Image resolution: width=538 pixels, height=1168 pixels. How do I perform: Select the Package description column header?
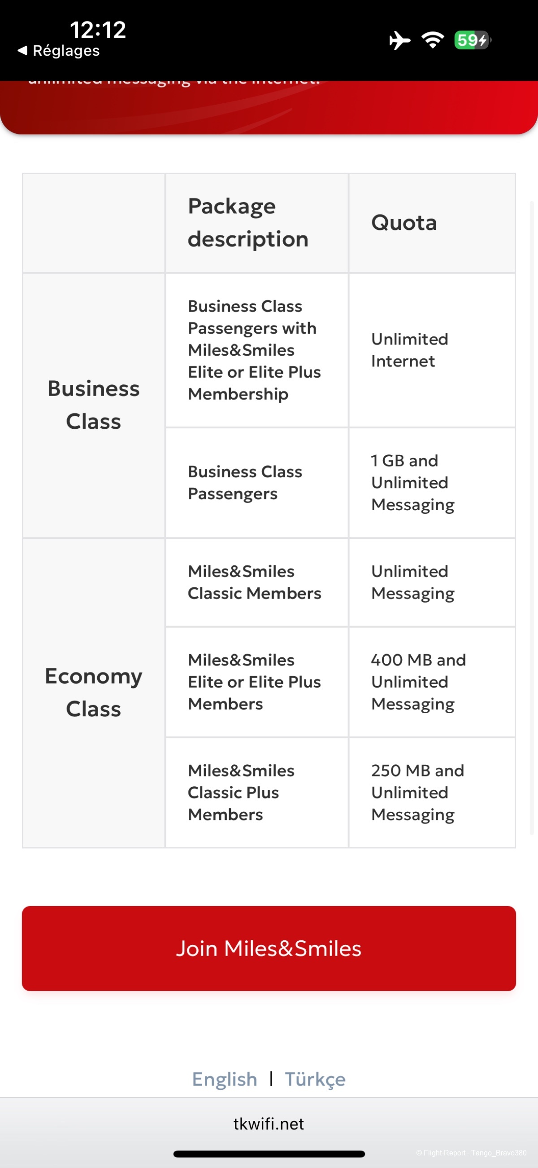[x=256, y=223]
